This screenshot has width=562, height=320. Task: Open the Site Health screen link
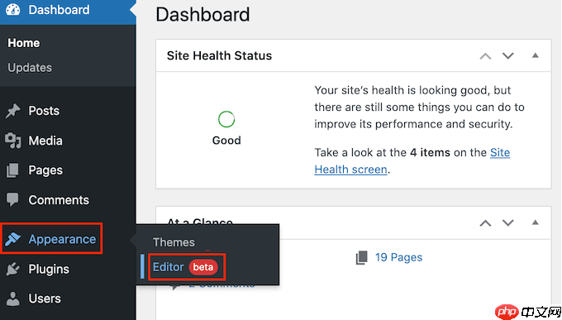coord(412,160)
